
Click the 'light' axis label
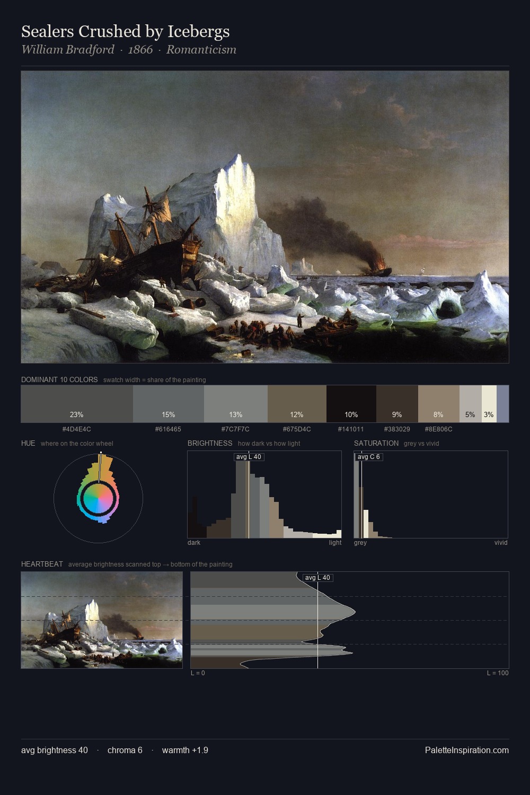click(335, 543)
